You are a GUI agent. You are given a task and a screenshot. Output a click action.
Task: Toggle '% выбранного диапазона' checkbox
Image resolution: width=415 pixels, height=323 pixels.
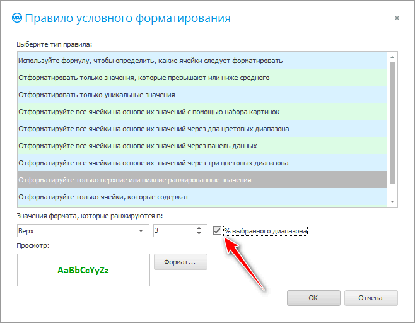pyautogui.click(x=217, y=231)
